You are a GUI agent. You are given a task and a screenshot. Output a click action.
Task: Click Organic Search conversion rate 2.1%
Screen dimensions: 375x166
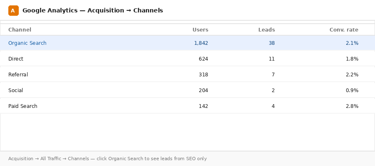tap(352, 43)
